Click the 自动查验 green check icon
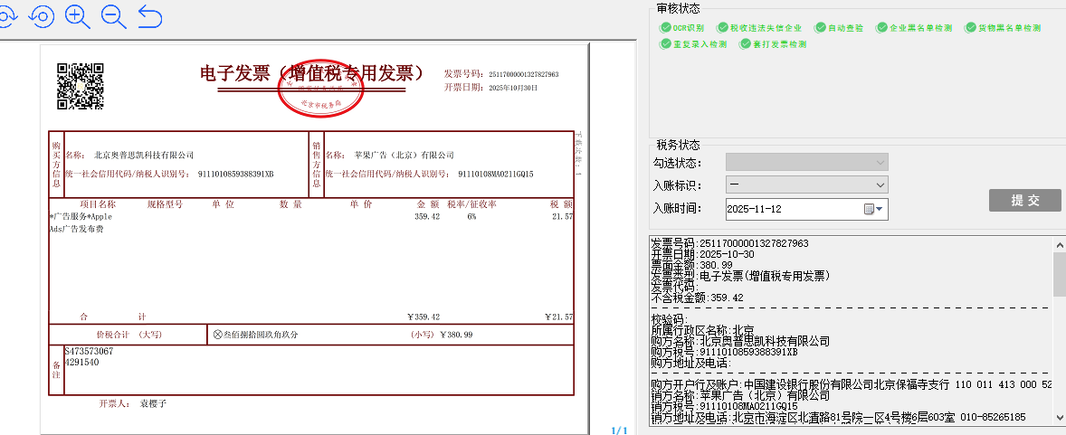 point(820,28)
